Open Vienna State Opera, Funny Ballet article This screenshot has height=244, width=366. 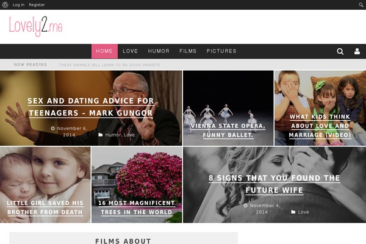tap(228, 131)
